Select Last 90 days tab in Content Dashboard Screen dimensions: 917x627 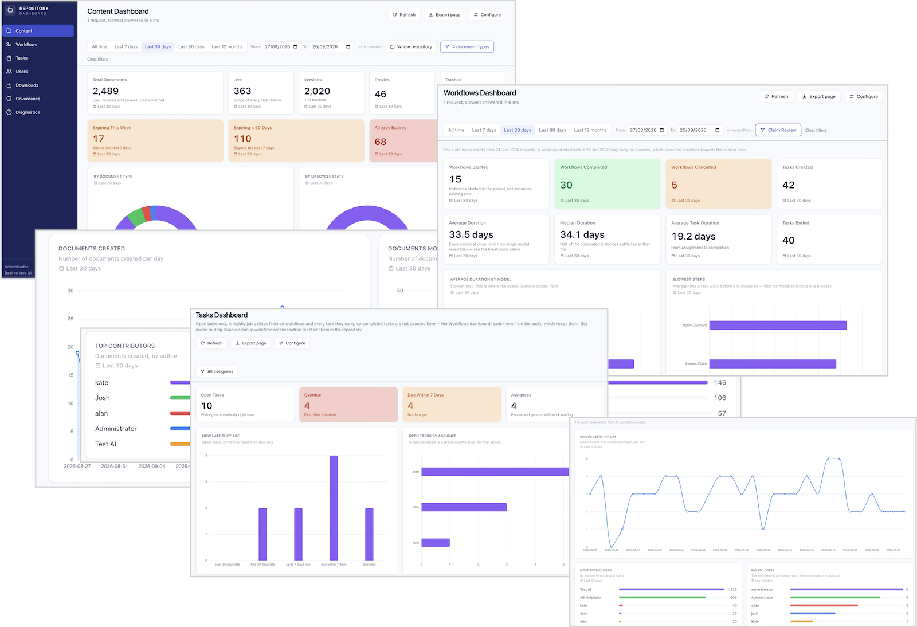(191, 47)
